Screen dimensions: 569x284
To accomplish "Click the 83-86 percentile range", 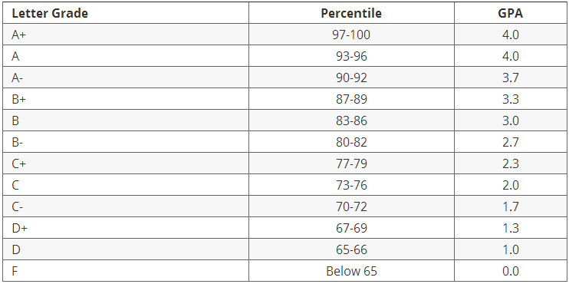I will coord(351,121).
